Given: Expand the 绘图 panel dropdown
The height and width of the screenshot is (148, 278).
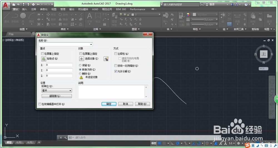Looking at the screenshot, I should click(24, 29).
